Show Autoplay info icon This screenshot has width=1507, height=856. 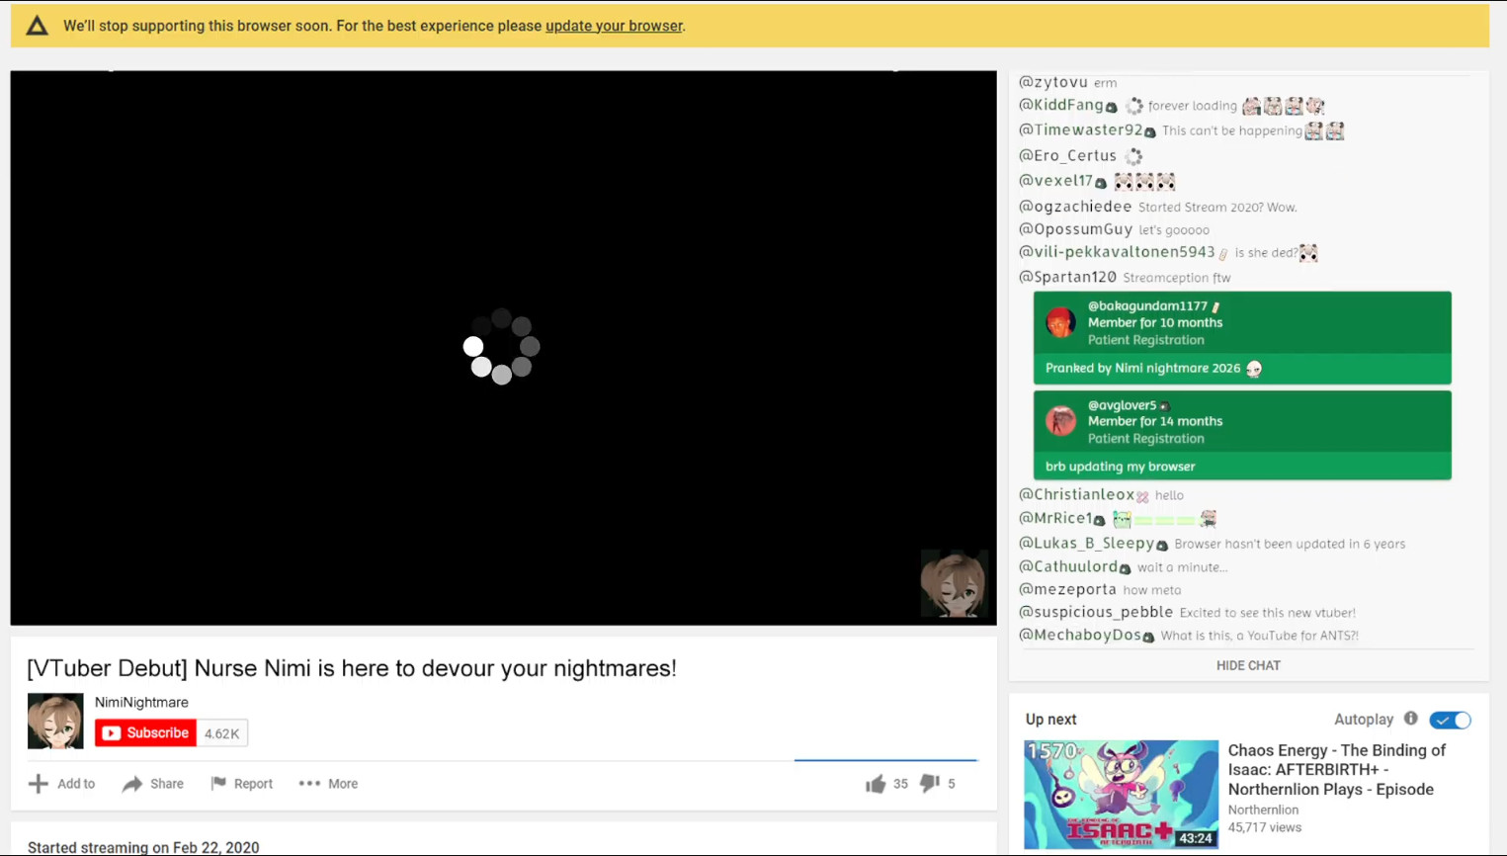1411,719
